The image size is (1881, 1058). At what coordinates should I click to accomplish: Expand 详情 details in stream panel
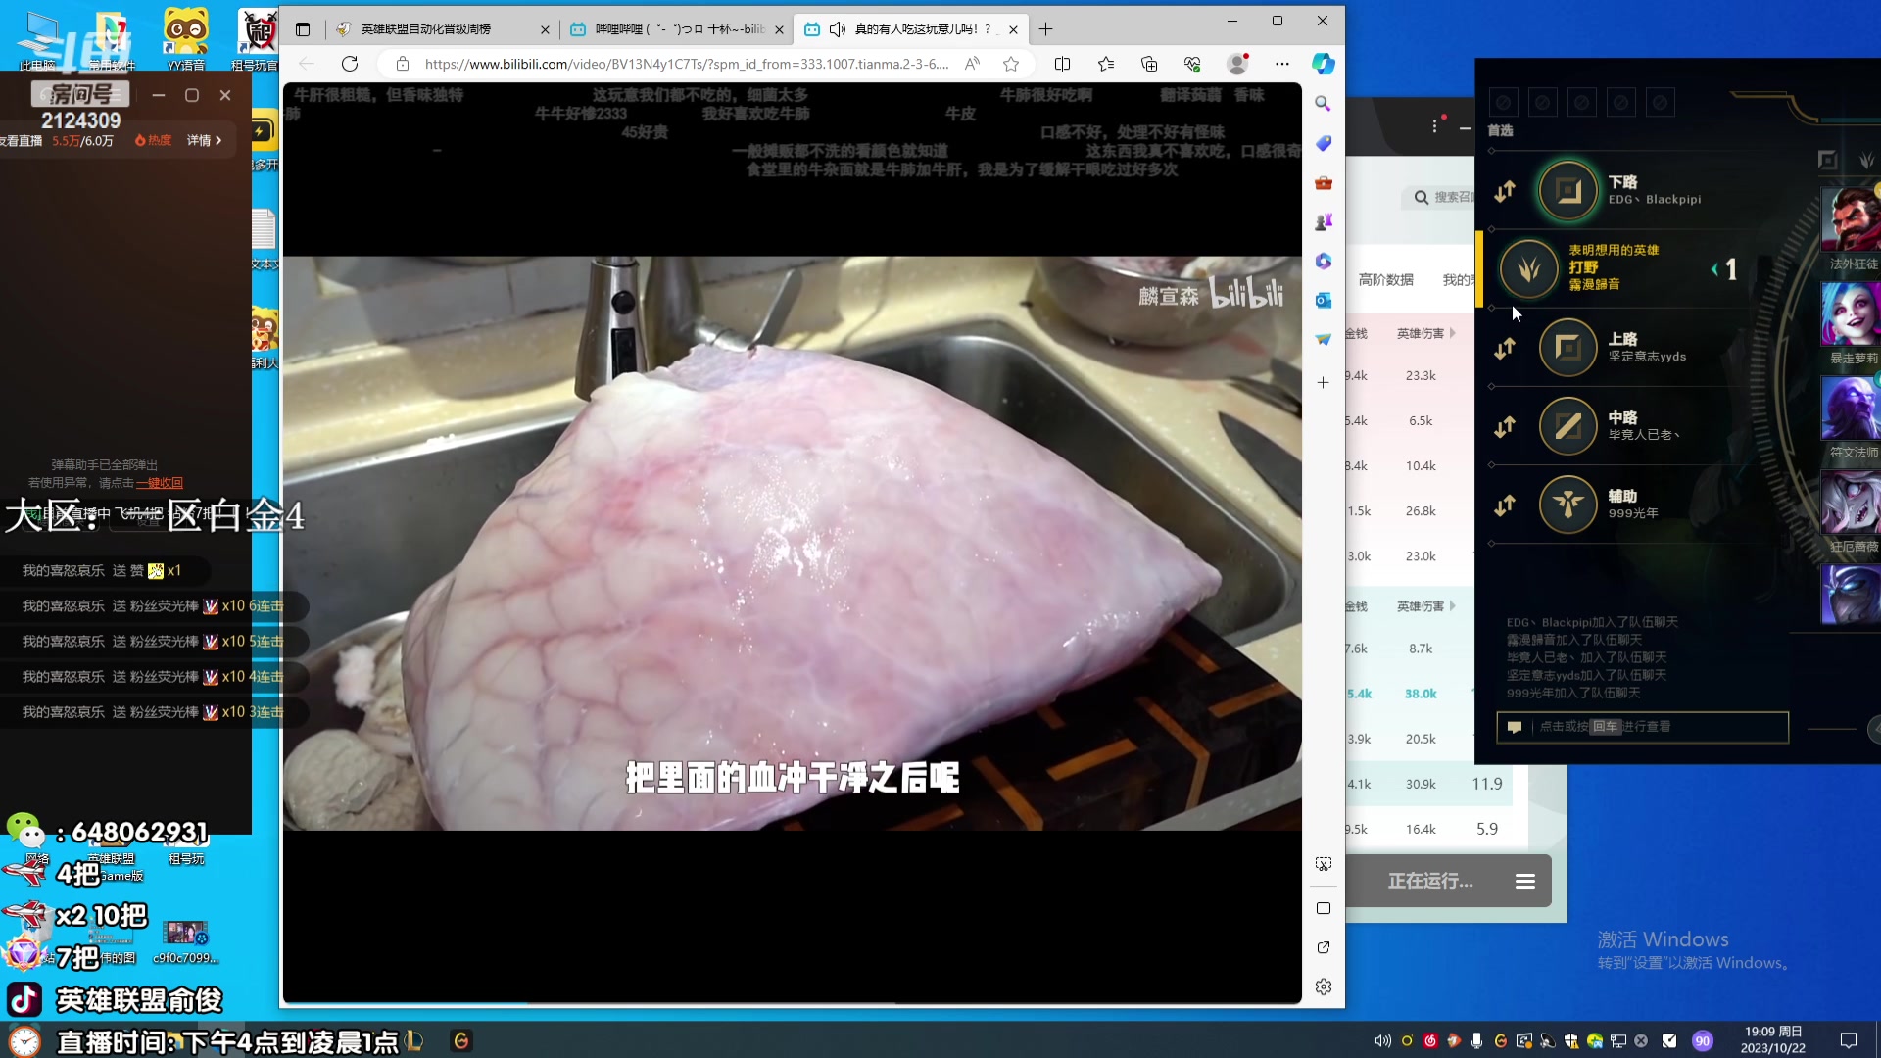pyautogui.click(x=205, y=140)
